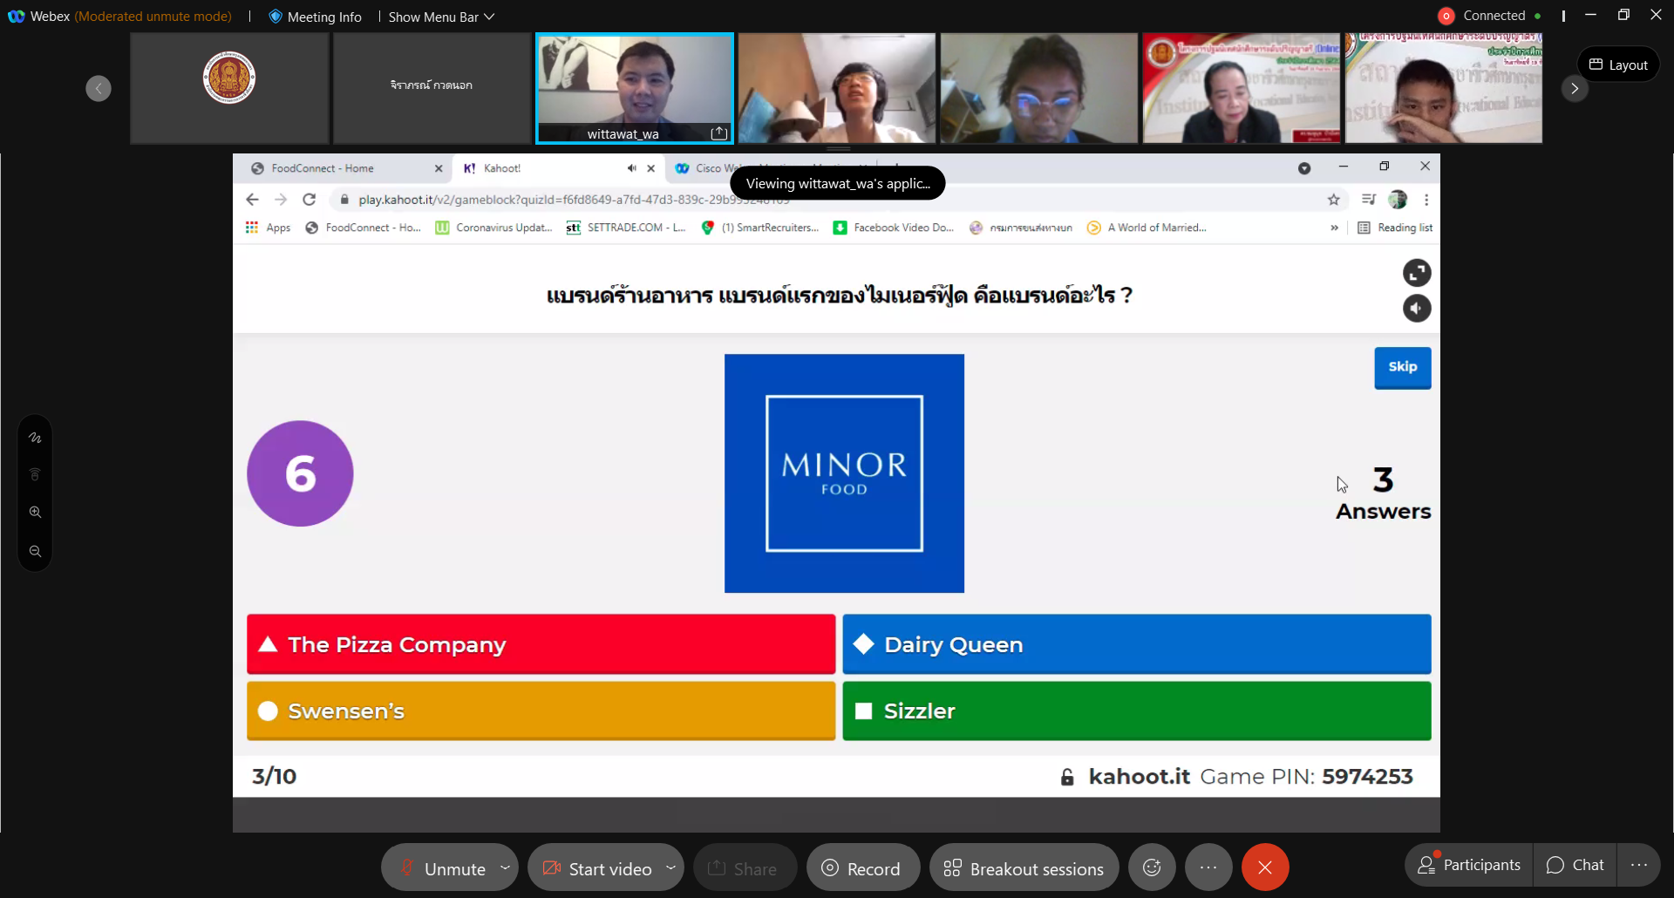1674x898 pixels.
Task: Toggle Kahoot sound button
Action: (1417, 308)
